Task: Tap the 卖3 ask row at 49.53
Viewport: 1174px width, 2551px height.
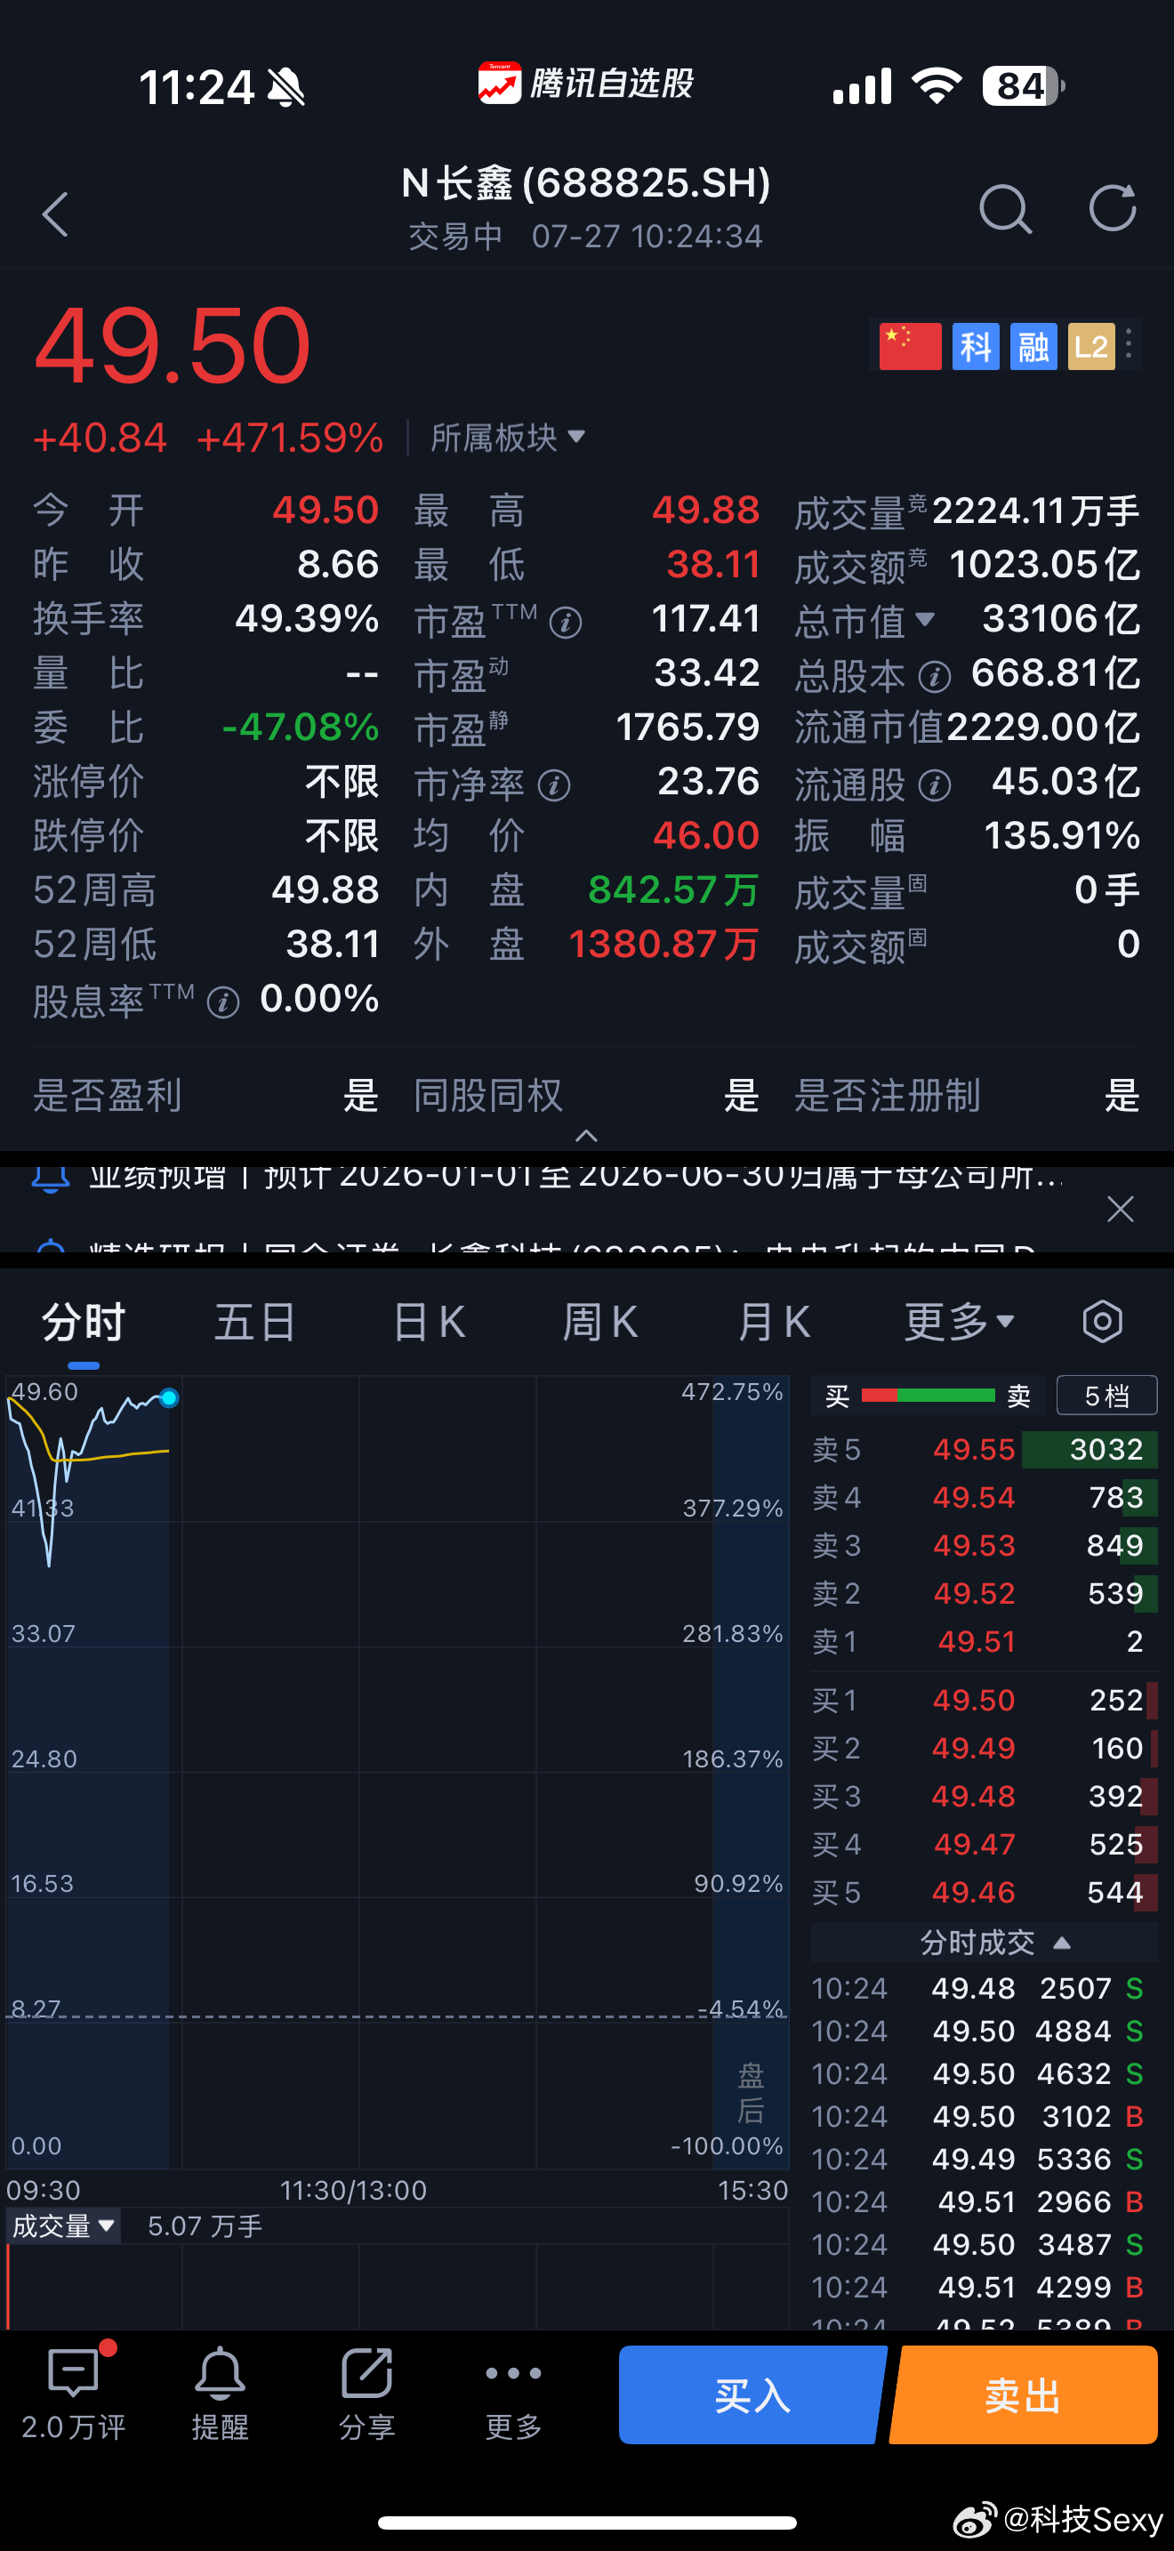Action: (983, 1545)
